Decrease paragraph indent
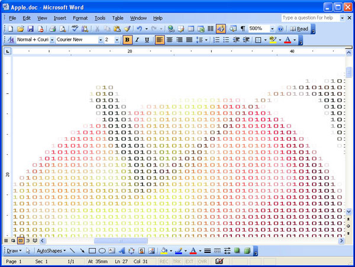 (236, 40)
